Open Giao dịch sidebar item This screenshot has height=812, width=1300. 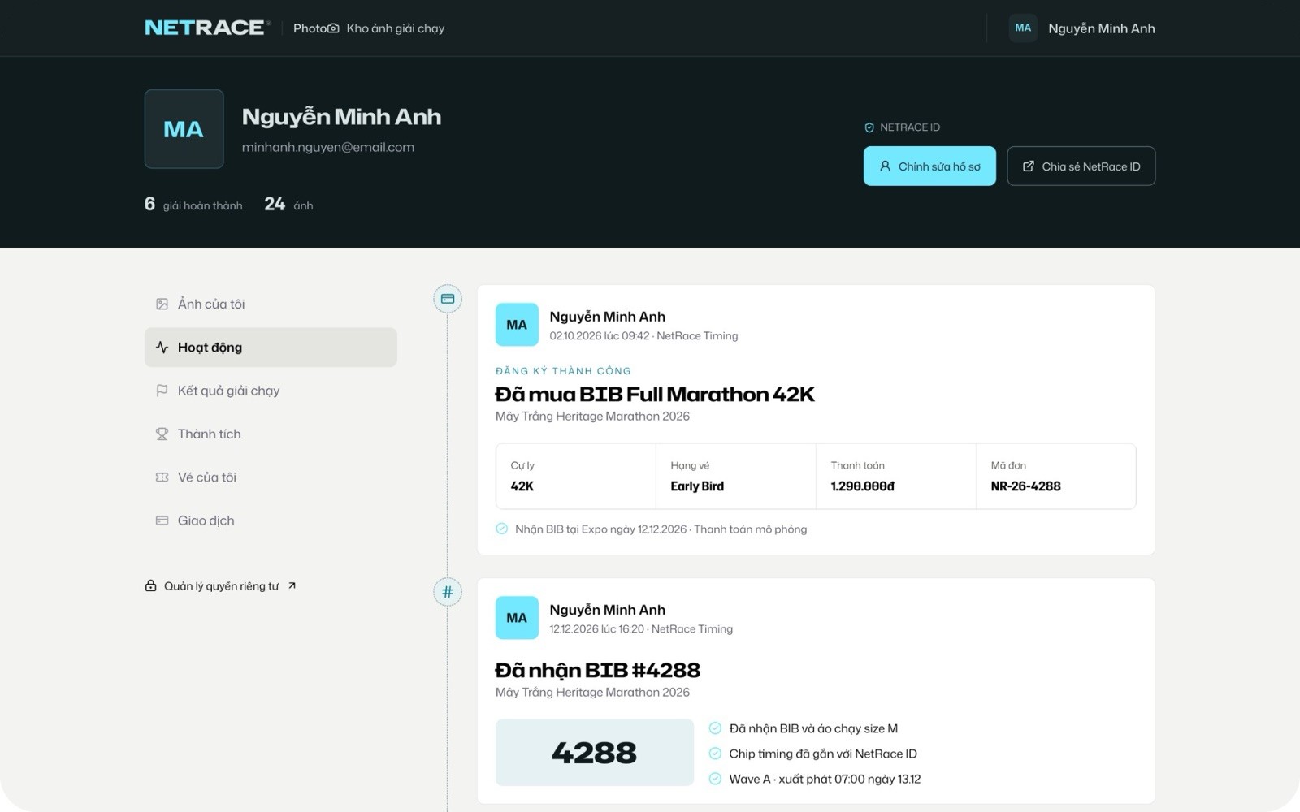pyautogui.click(x=271, y=520)
